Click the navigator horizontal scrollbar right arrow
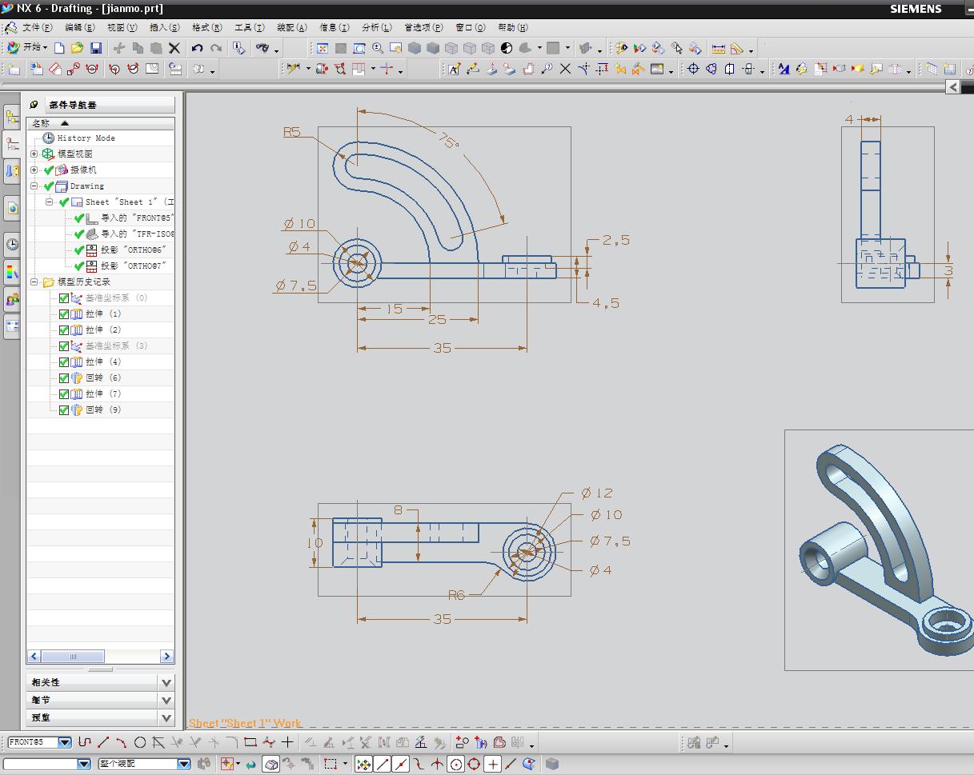 click(166, 656)
